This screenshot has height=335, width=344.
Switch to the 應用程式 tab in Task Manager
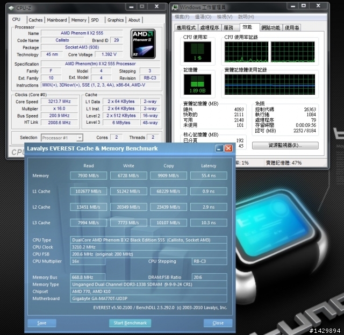[186, 27]
